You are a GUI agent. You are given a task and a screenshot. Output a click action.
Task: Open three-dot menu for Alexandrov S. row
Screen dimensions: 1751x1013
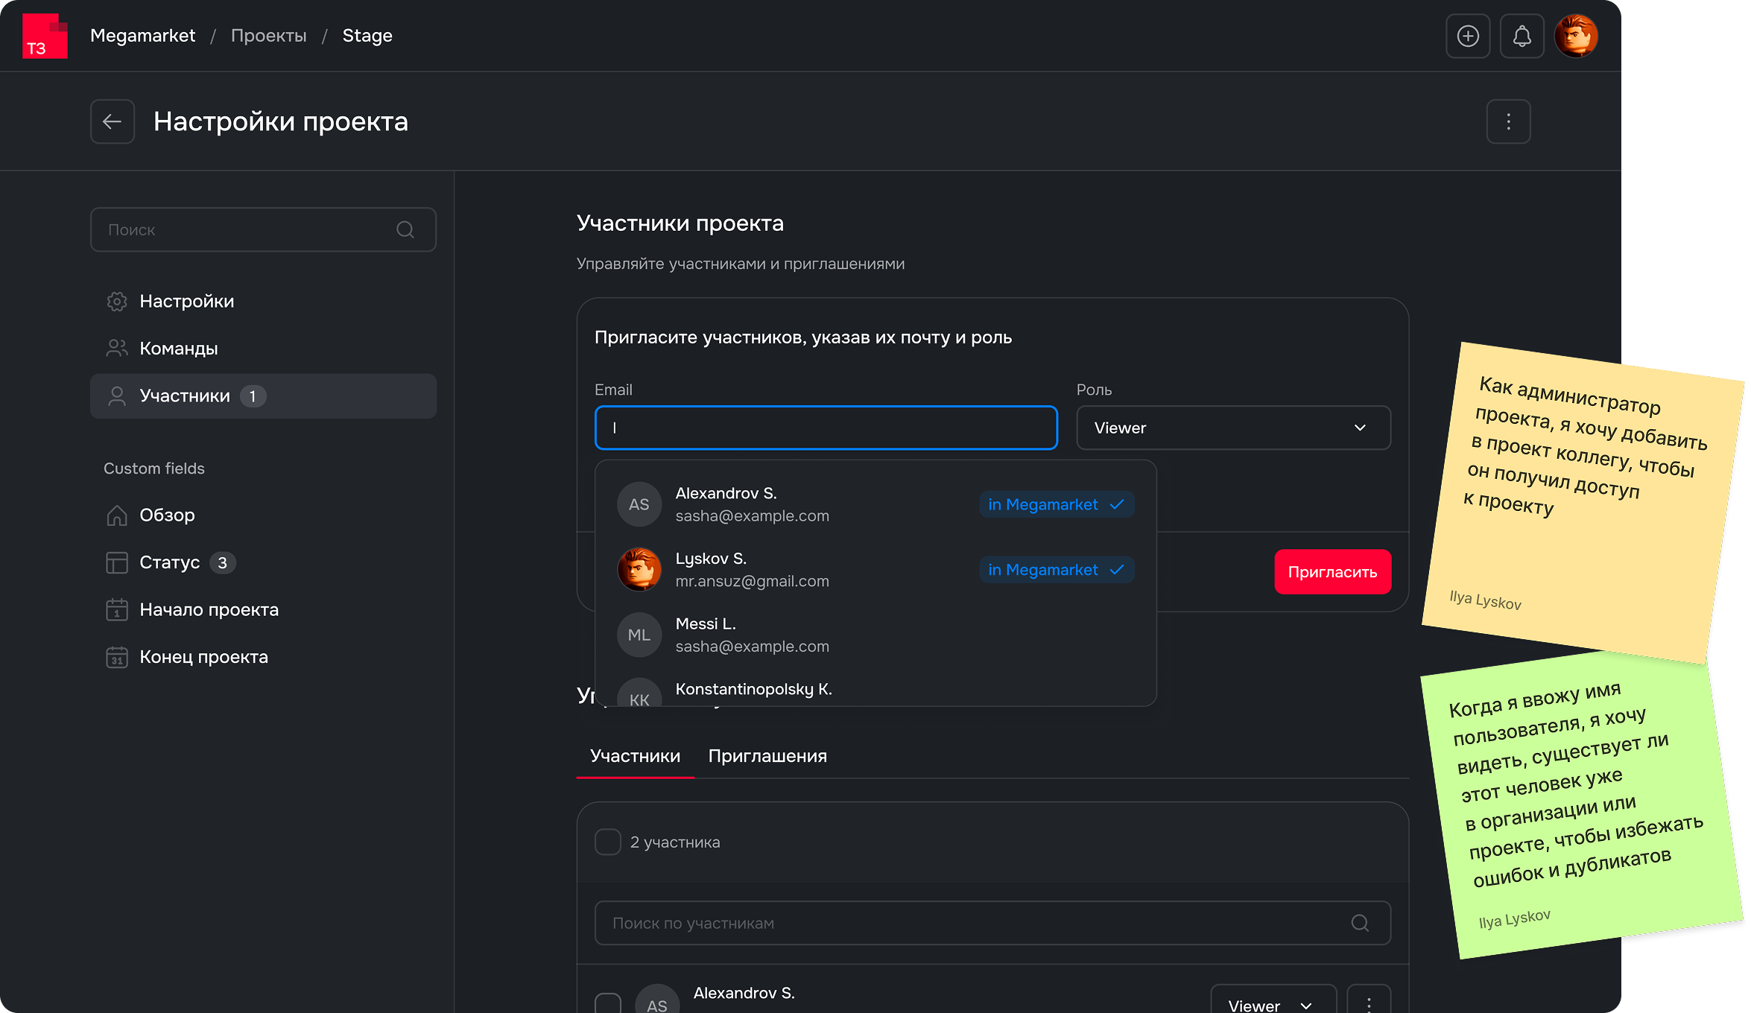[1369, 1003]
